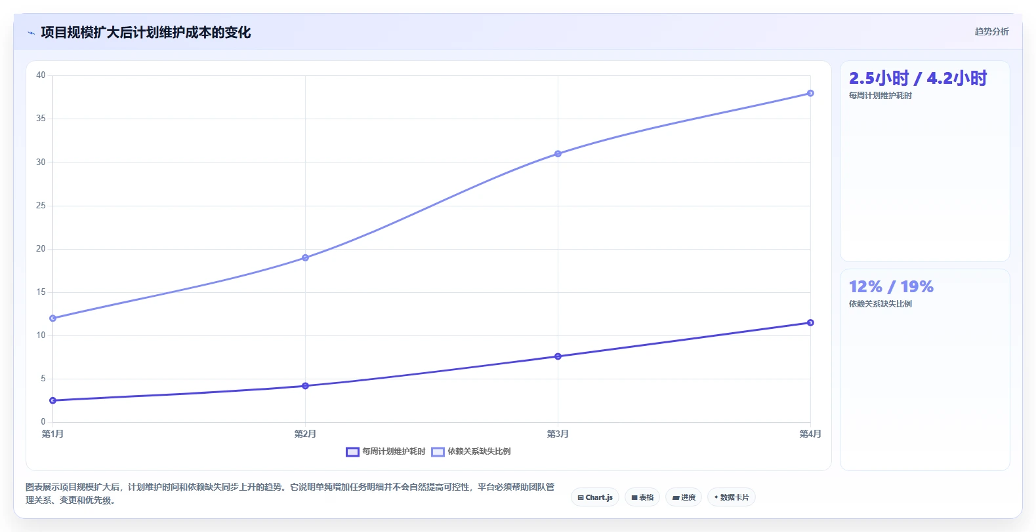Select the 依赖关系缺失比例 data point at 第3月

[x=558, y=154]
